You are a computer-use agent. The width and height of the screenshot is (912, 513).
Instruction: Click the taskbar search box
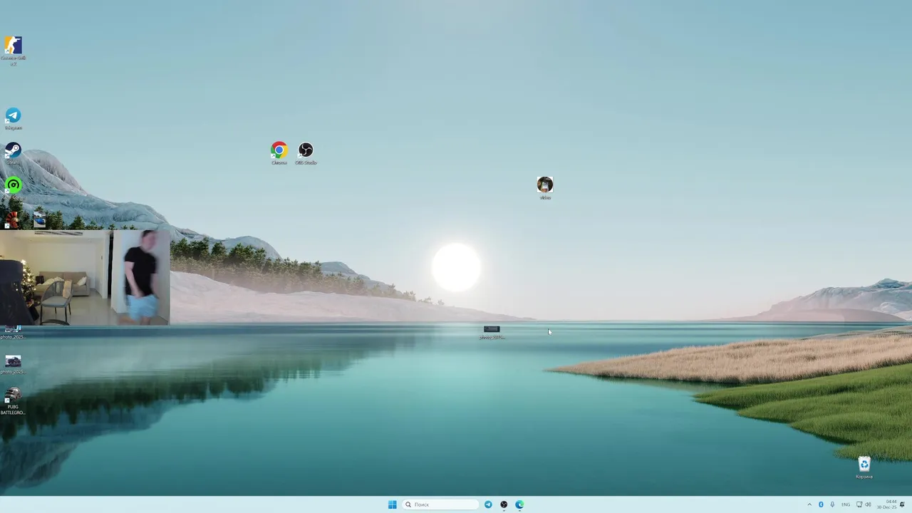click(440, 504)
